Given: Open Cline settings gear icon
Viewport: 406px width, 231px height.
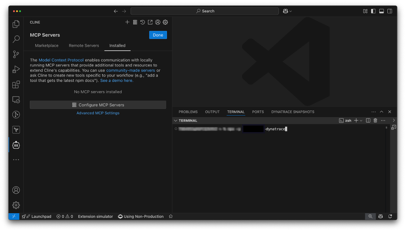Looking at the screenshot, I should tap(165, 22).
